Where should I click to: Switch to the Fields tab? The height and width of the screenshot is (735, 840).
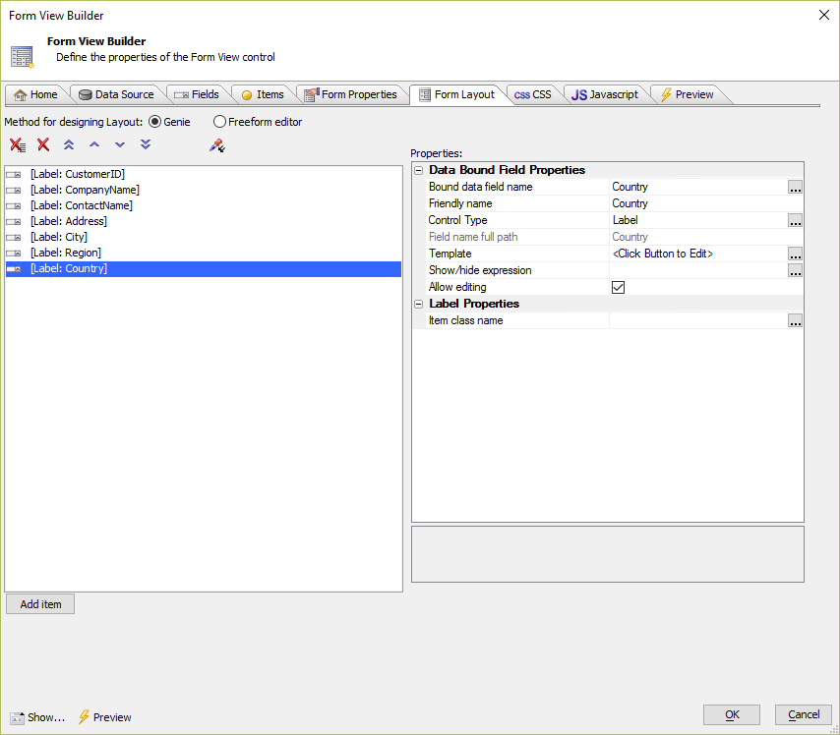coord(197,94)
